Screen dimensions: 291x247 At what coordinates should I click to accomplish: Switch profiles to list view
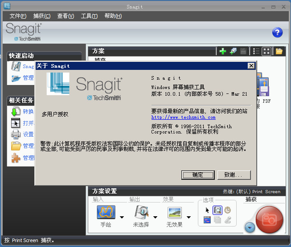pyautogui.click(x=256, y=51)
